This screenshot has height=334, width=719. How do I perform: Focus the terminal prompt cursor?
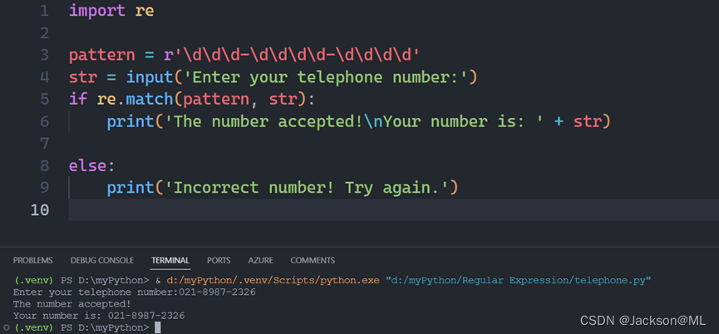(x=157, y=328)
